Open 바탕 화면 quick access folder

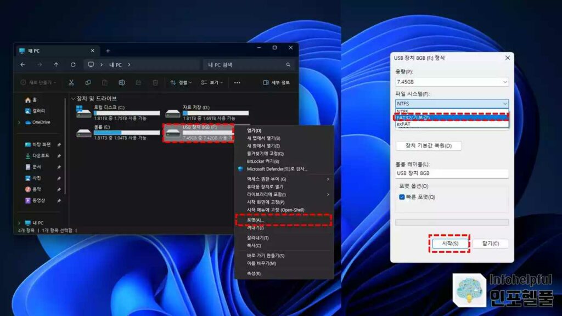pyautogui.click(x=38, y=144)
